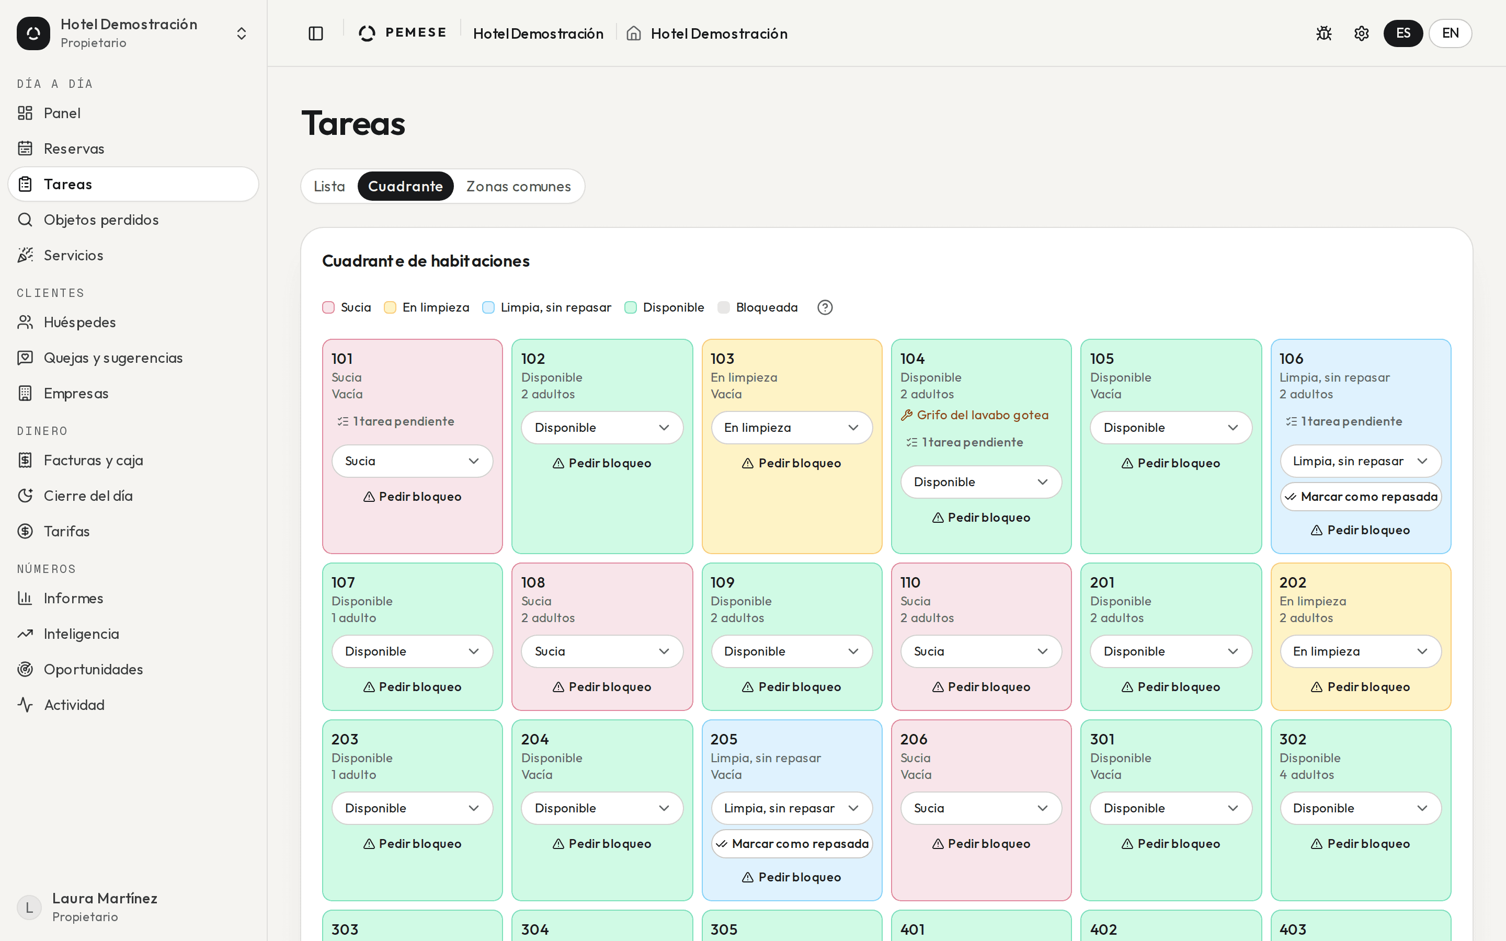1506x941 pixels.
Task: Open Servicios in the sidebar
Action: pyautogui.click(x=133, y=255)
